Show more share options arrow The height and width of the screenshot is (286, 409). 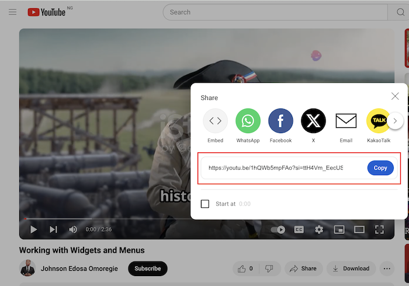pyautogui.click(x=395, y=121)
